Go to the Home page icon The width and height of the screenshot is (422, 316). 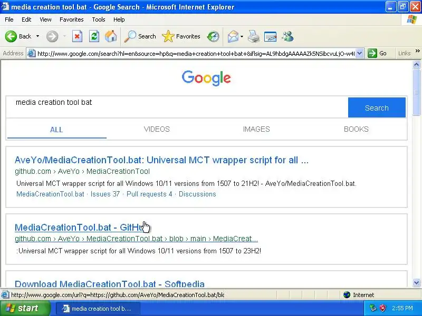point(111,36)
